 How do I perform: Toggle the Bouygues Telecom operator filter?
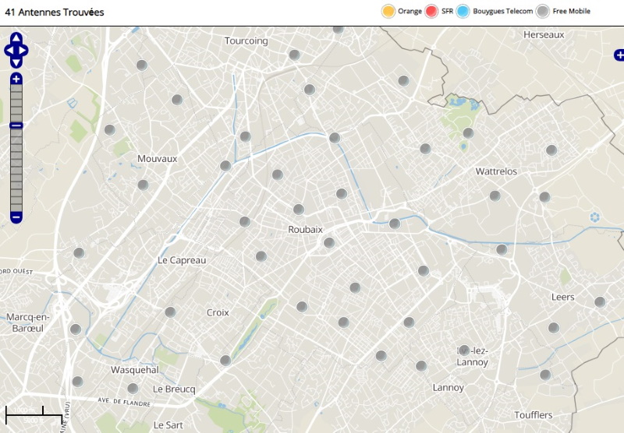pos(463,11)
